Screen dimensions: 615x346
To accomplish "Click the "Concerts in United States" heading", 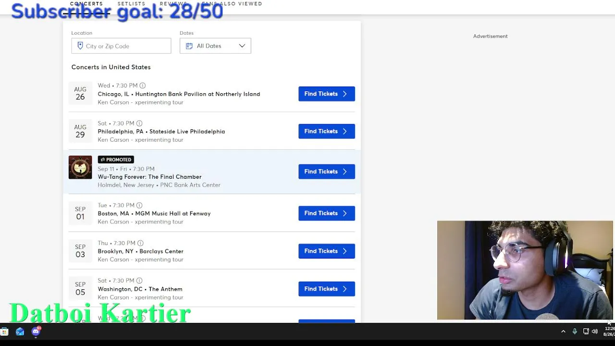I will click(111, 67).
